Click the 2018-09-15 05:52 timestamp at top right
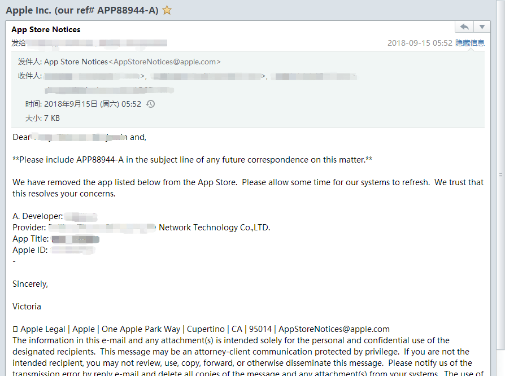Image resolution: width=505 pixels, height=376 pixels. coord(420,43)
